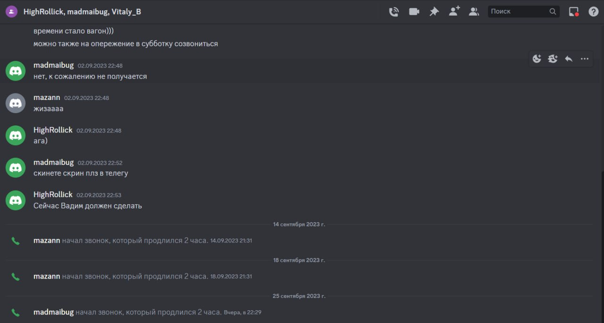Click the search magnifier icon
The height and width of the screenshot is (323, 604).
[553, 11]
